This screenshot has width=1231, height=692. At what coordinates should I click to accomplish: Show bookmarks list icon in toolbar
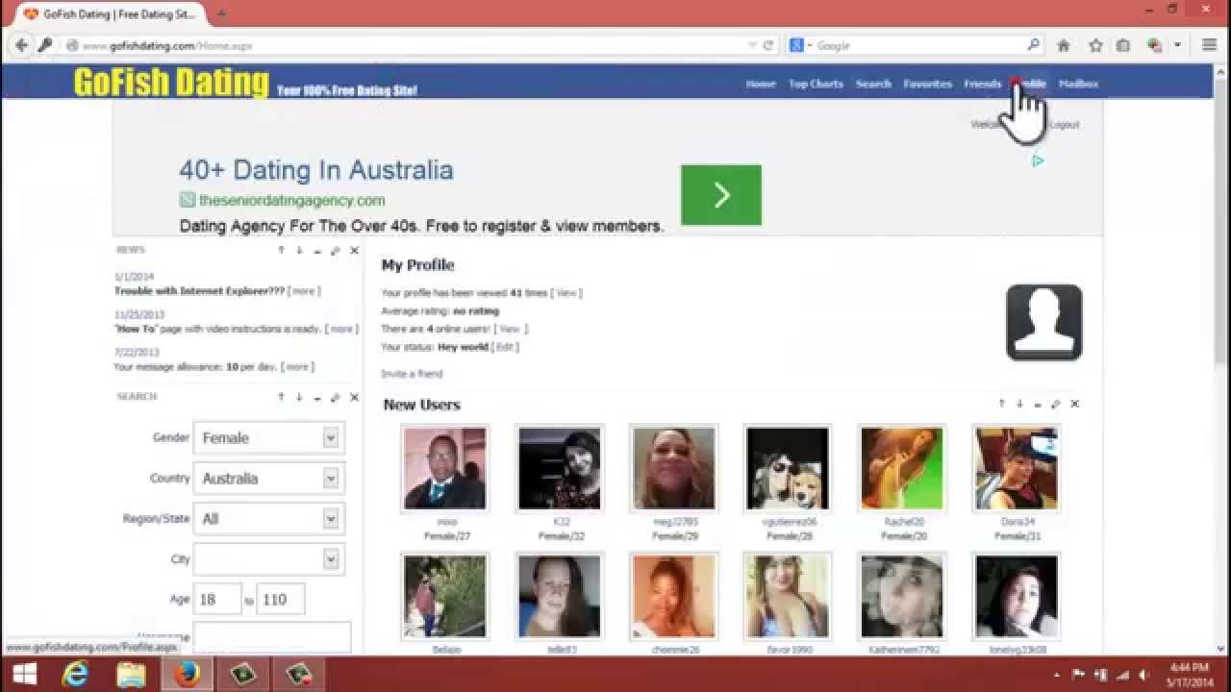tap(1123, 45)
